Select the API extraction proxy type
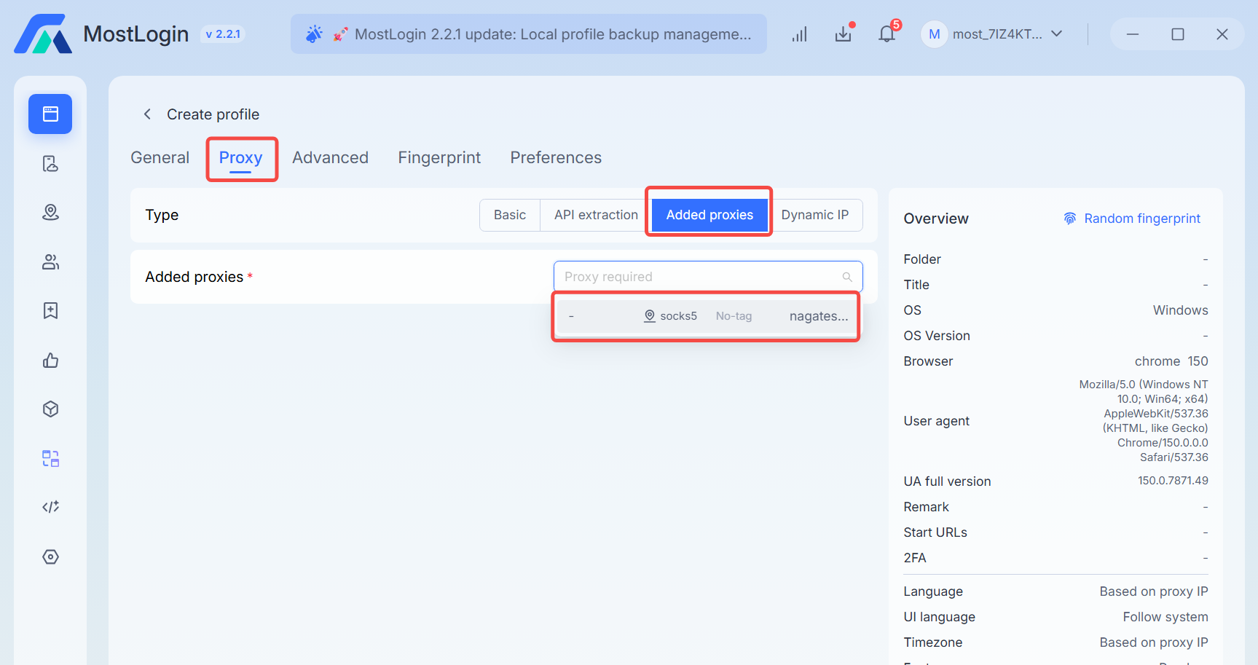This screenshot has width=1258, height=665. tap(596, 215)
